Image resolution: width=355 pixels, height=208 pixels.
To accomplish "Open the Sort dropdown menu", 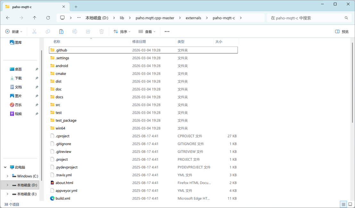I will 122,32.
